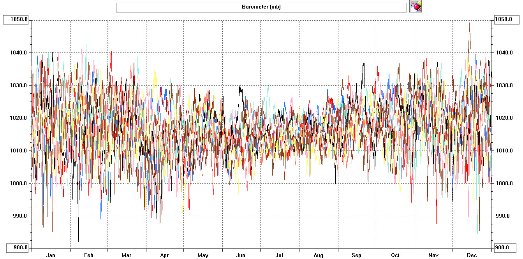The width and height of the screenshot is (523, 259).
Task: Click the Jan month label
Action: click(x=51, y=255)
